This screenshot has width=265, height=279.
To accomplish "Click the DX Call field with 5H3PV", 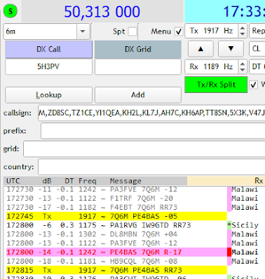I will pyautogui.click(x=48, y=66).
